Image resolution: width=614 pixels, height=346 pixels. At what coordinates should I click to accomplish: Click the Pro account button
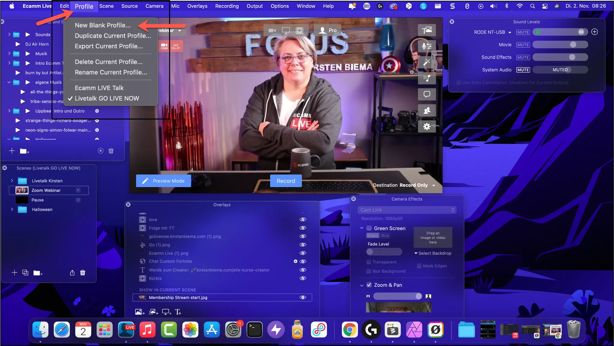coord(328,30)
